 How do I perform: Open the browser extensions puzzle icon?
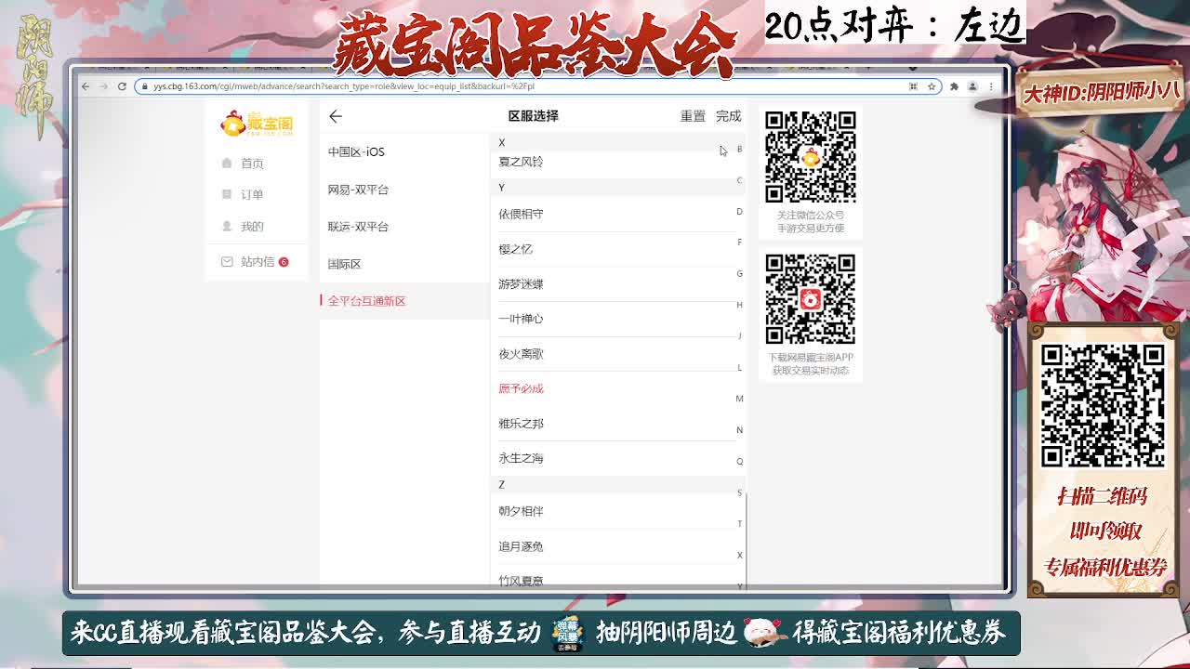(954, 86)
